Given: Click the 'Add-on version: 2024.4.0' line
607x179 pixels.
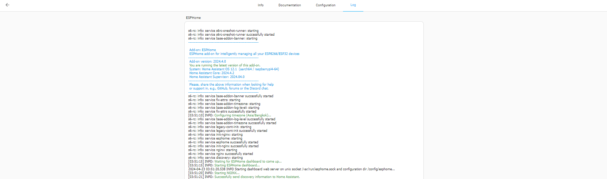Looking at the screenshot, I should point(207,62).
